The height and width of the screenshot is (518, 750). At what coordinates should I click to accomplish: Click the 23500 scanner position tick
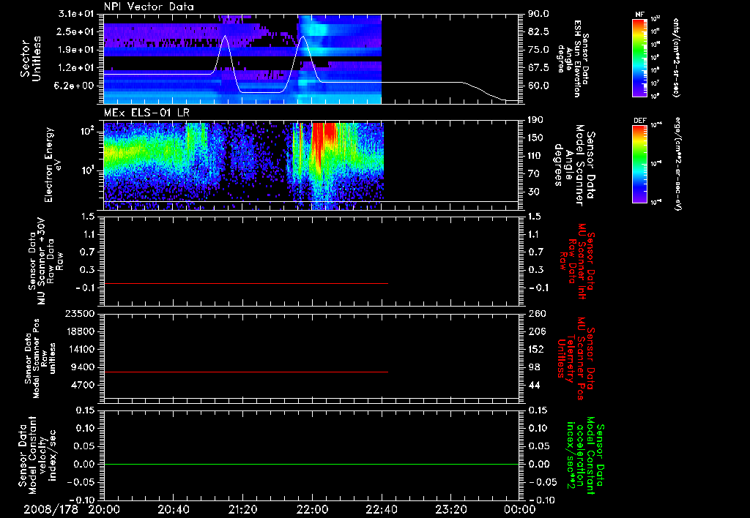79,313
